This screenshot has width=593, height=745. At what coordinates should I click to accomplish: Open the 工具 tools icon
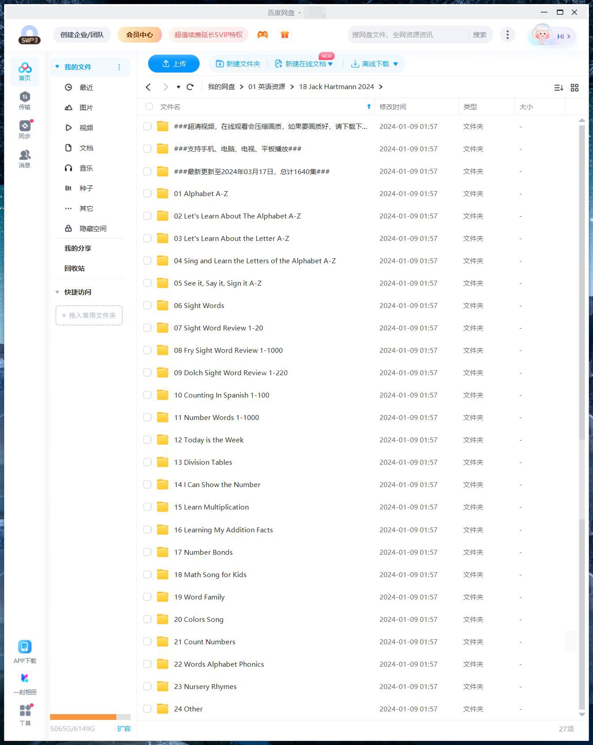[x=25, y=710]
